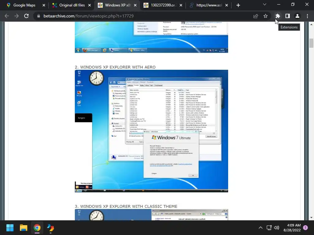314x235 pixels.
Task: Open the XP Explorer with Aero screenshot
Action: click(151, 131)
